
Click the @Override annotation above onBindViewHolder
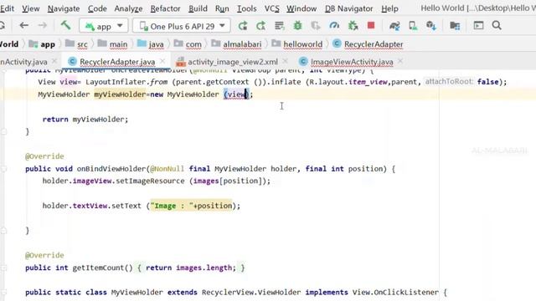coord(44,156)
